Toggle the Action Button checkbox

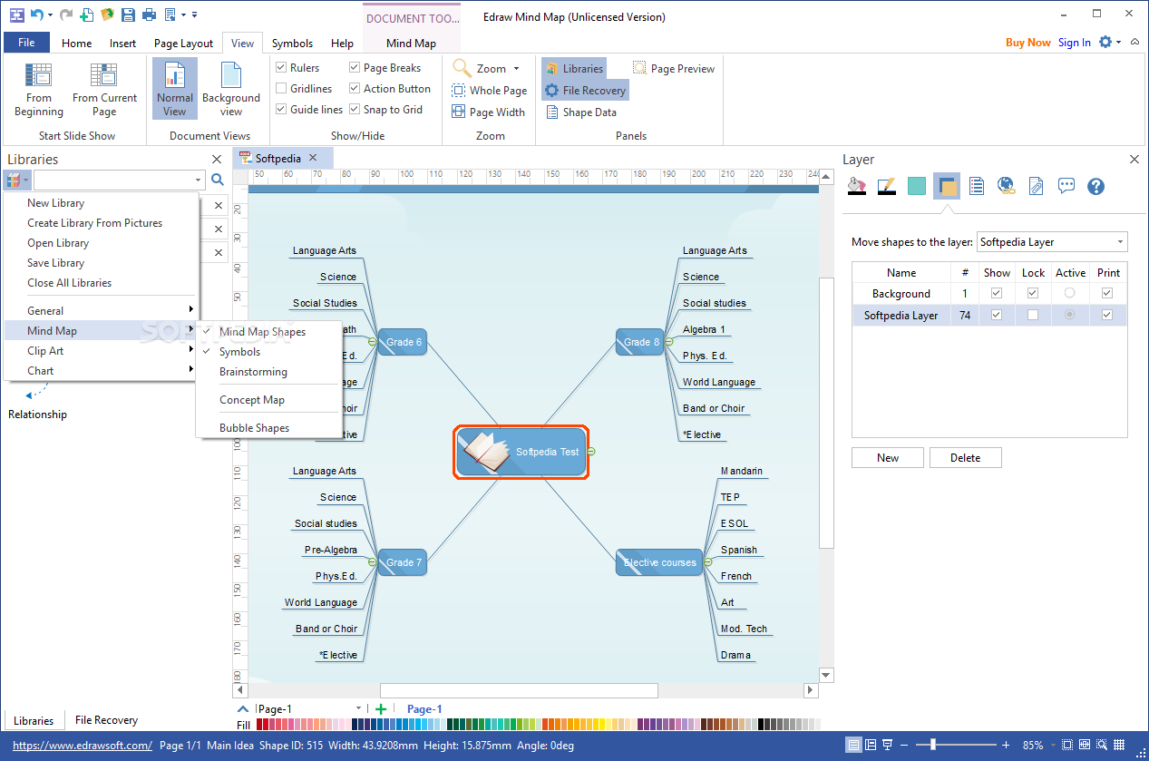355,89
